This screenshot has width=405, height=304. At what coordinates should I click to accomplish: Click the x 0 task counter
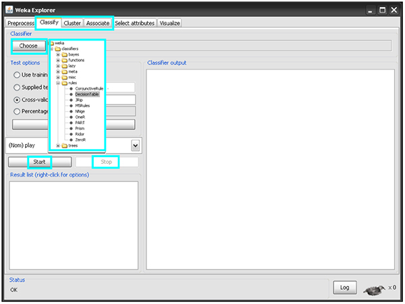tap(392, 288)
